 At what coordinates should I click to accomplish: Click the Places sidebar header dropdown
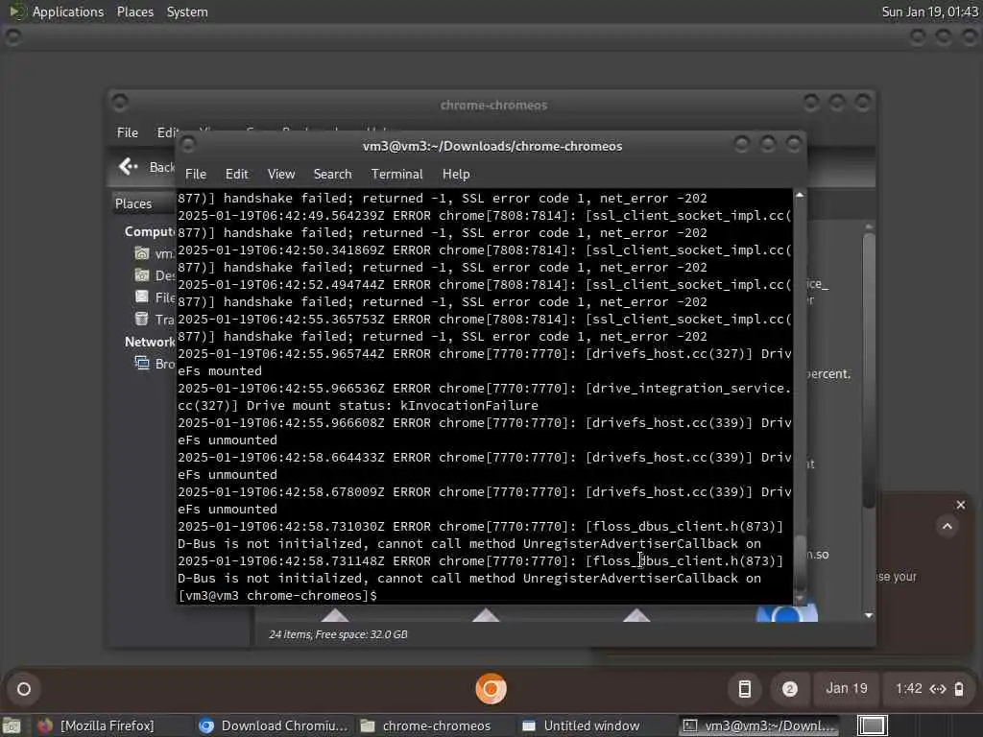144,203
